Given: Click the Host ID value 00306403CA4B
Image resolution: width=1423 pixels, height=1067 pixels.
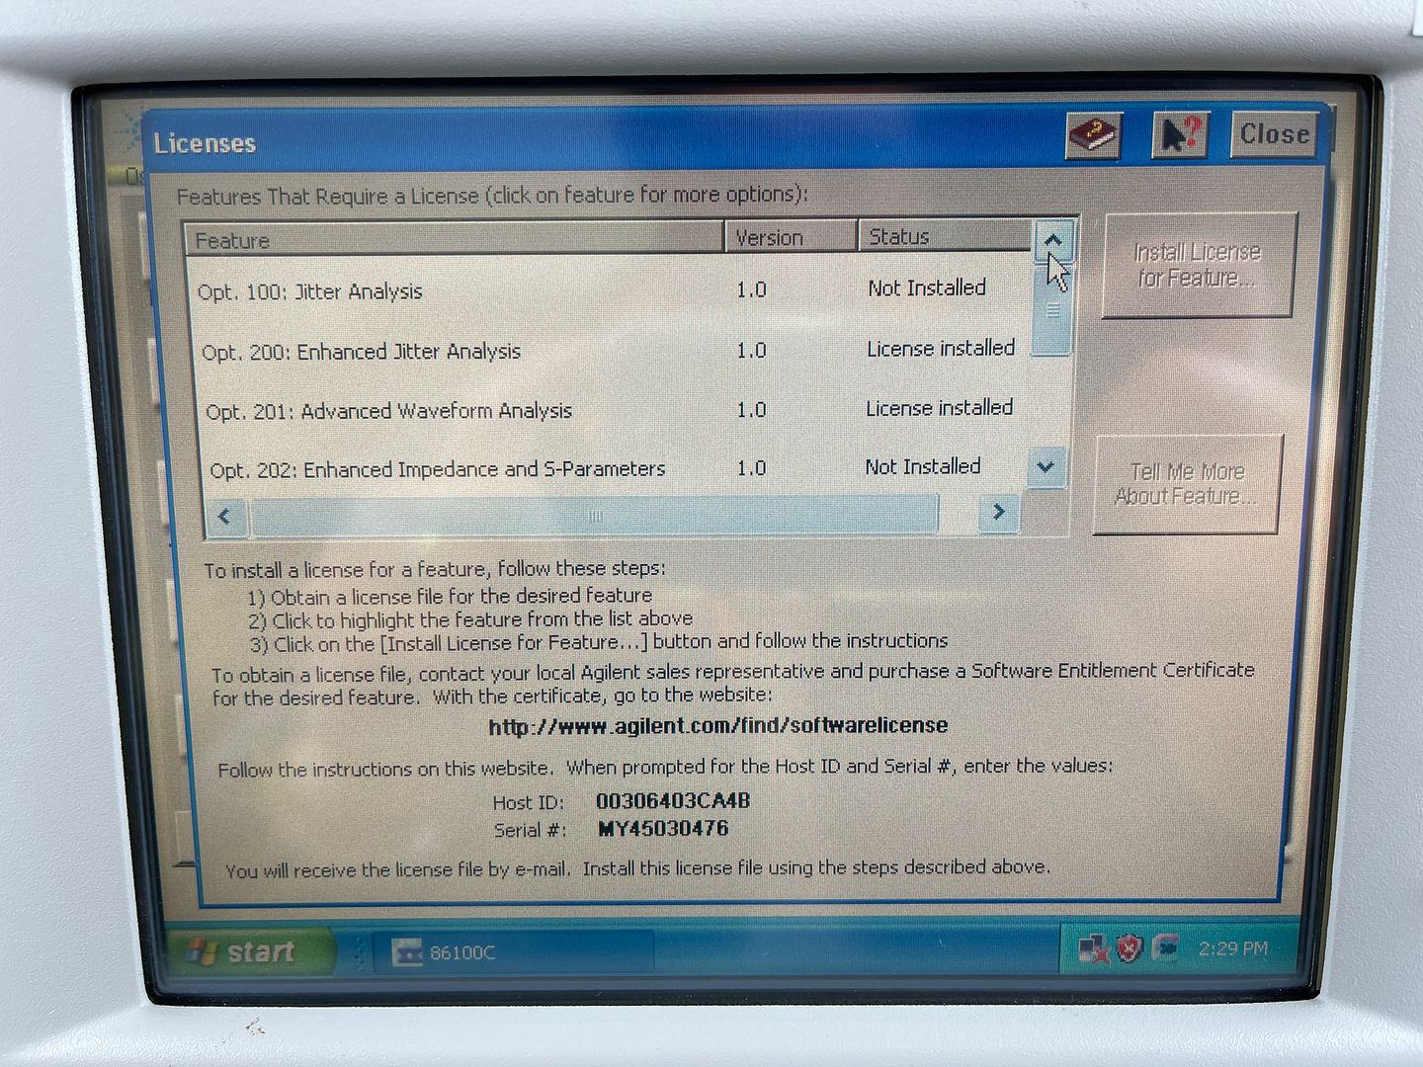Looking at the screenshot, I should click(673, 800).
